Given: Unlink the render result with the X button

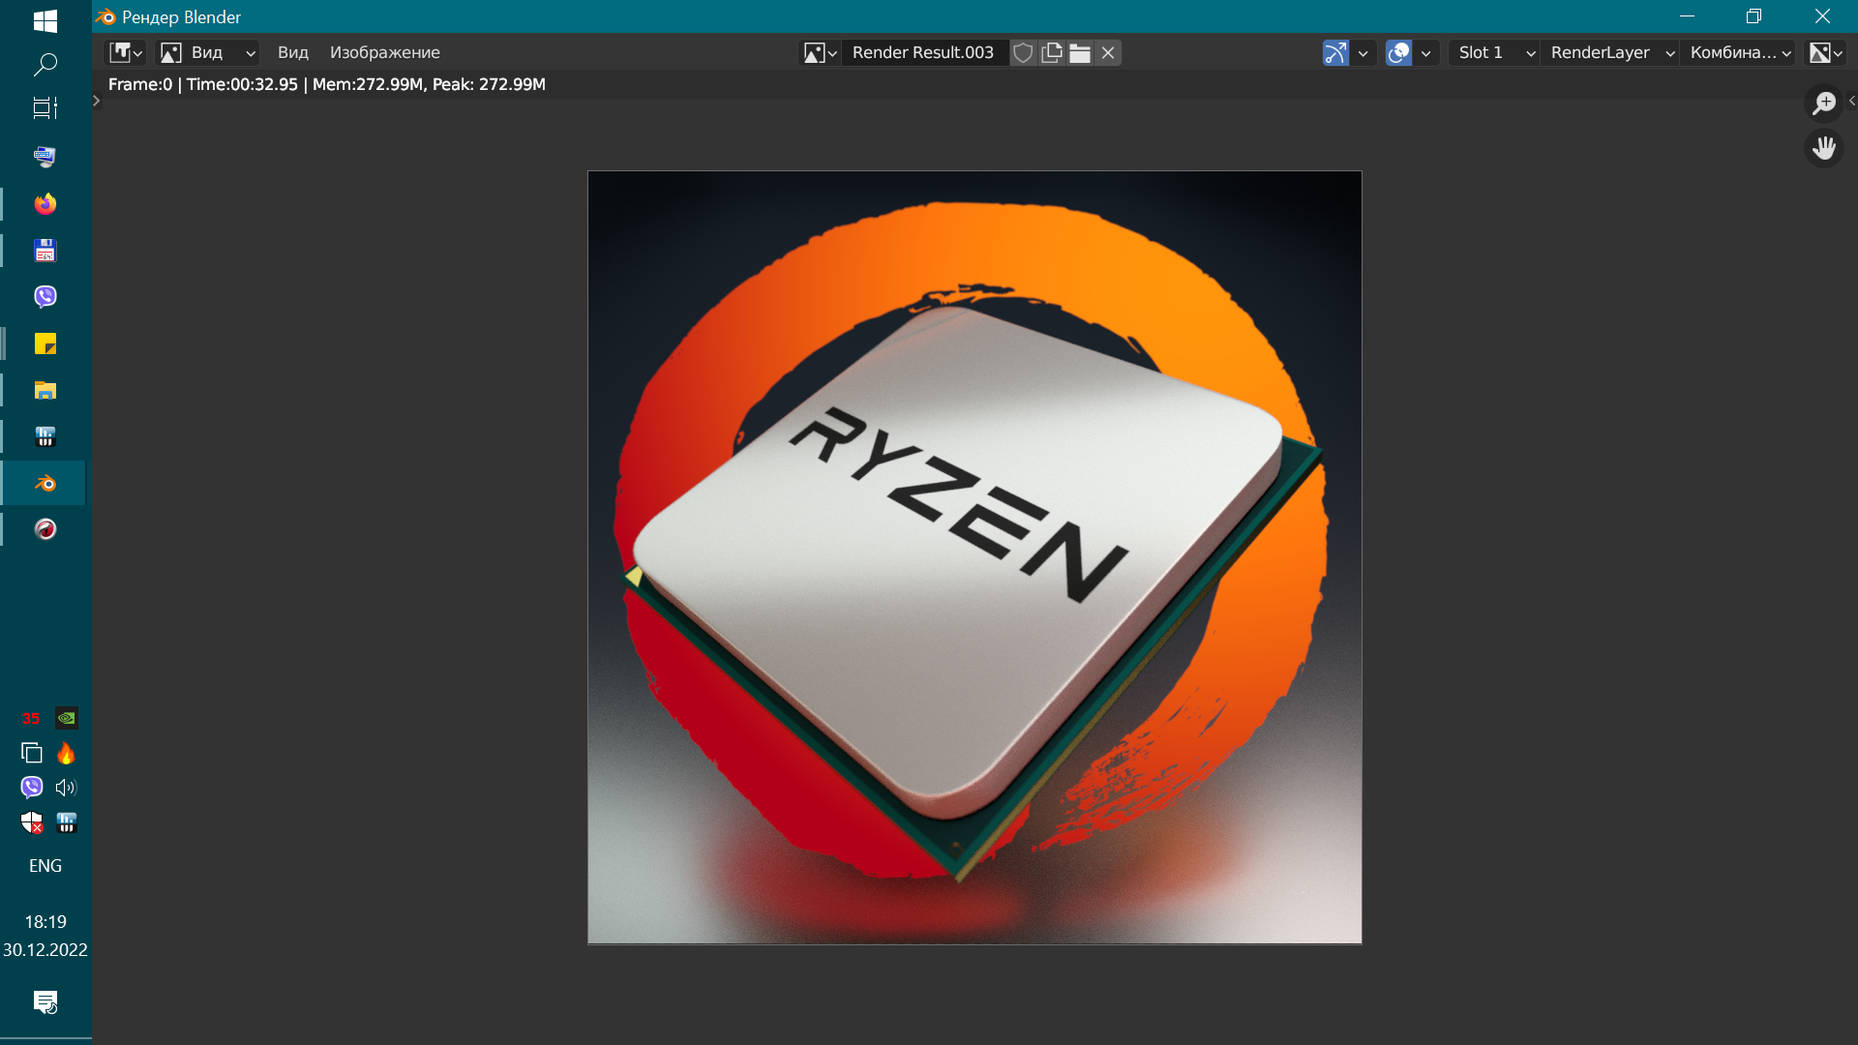Looking at the screenshot, I should [1108, 53].
